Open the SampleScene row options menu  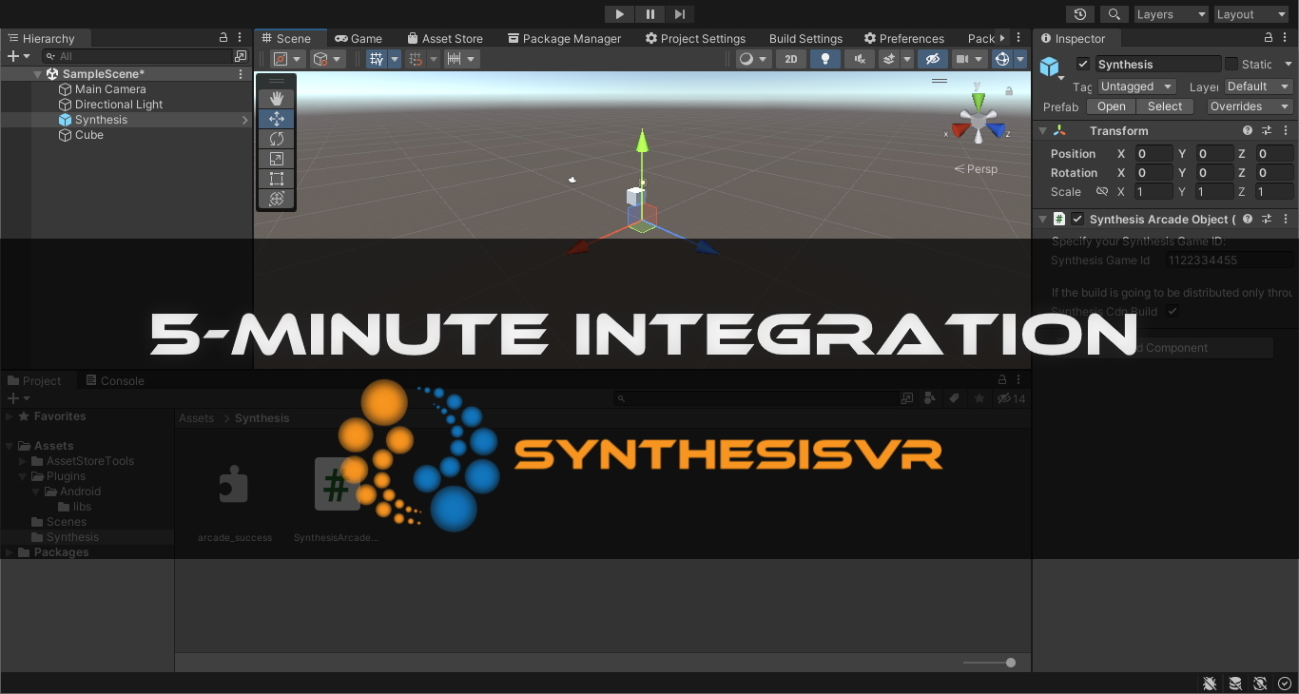tap(241, 74)
